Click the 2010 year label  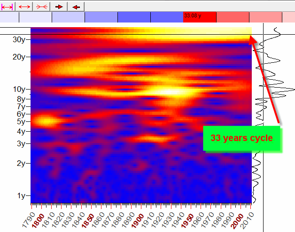click(248, 220)
